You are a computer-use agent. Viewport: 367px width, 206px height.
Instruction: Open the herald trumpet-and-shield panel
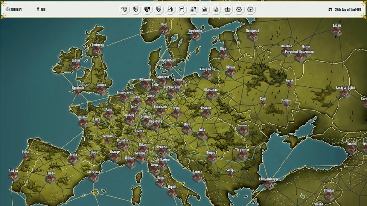124,10
